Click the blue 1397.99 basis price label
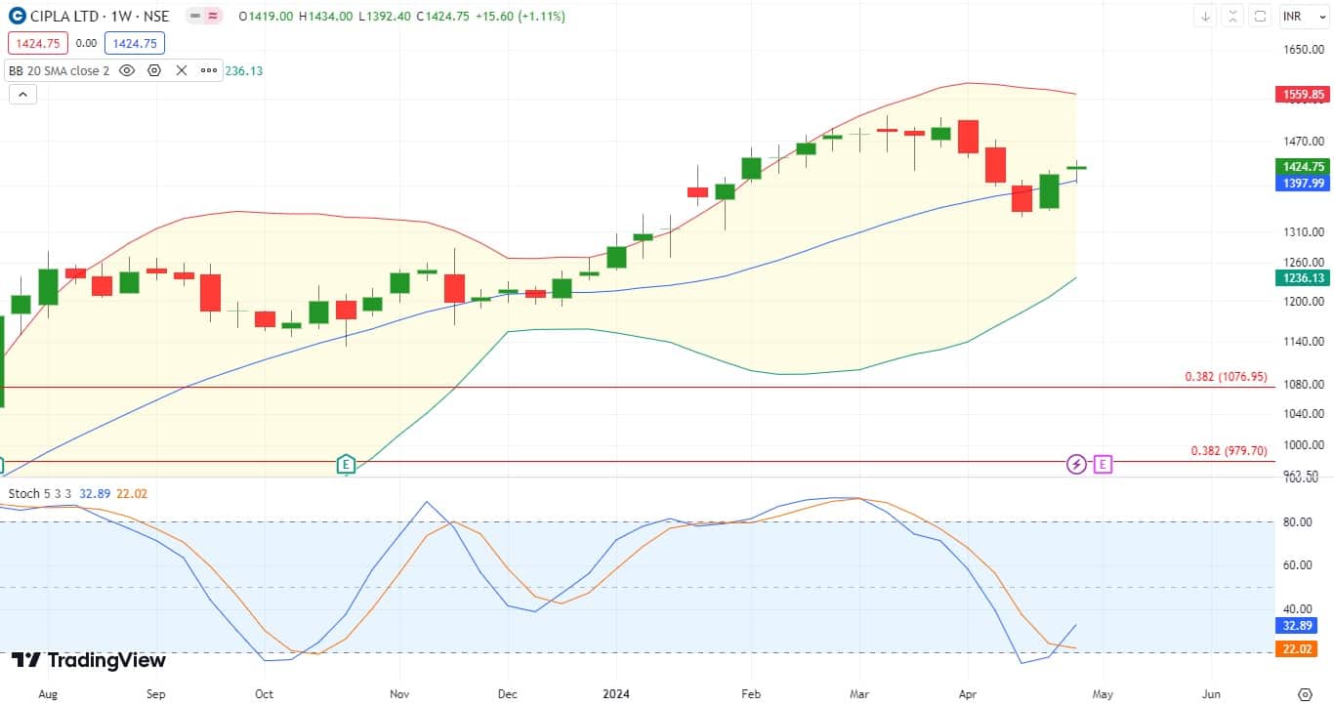This screenshot has height=706, width=1334. point(1304,184)
